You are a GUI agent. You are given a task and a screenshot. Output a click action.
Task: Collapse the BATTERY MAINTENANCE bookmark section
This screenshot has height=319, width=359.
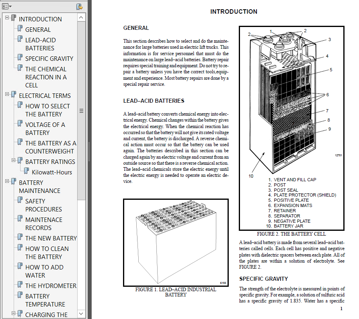click(7, 181)
